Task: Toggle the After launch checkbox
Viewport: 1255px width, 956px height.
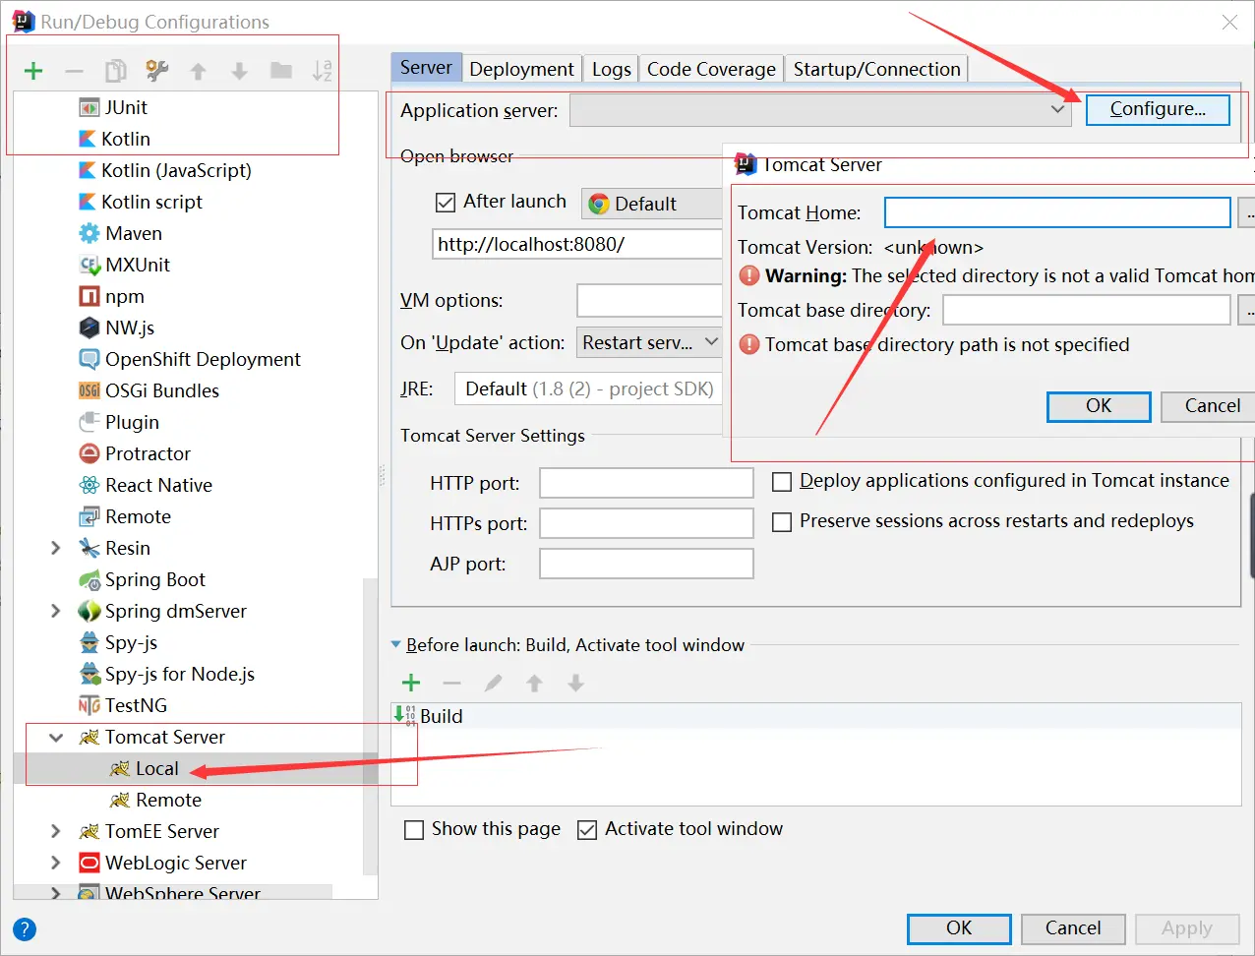Action: coord(446,202)
